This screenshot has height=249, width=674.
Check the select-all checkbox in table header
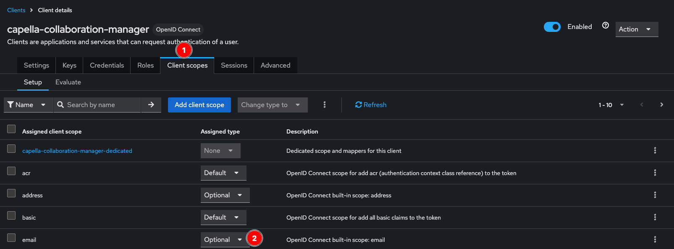coord(11,129)
